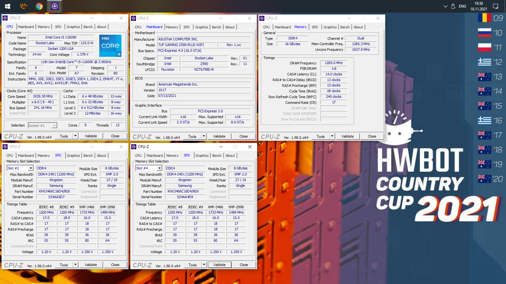
Task: Show hidden system tray icons
Action: [445, 6]
